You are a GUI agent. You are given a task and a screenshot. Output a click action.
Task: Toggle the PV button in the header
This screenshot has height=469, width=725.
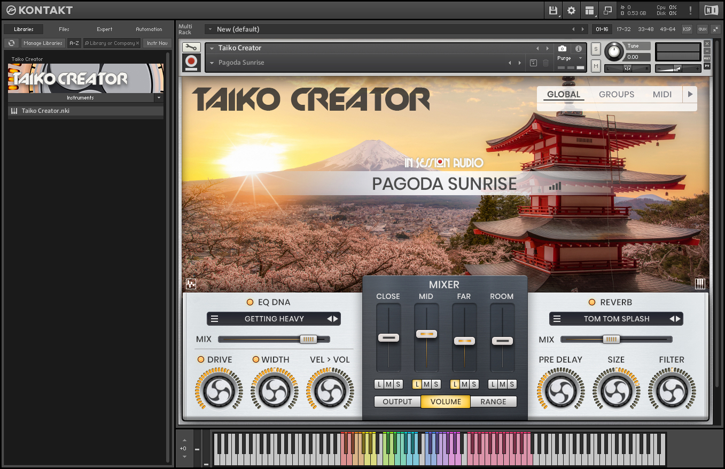[x=707, y=66]
